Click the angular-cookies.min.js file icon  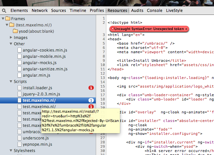click(20, 50)
